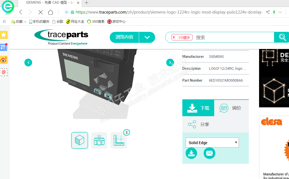289x179 pixels.
Task: Click the SIEMENS manufacturer value
Action: click(216, 57)
